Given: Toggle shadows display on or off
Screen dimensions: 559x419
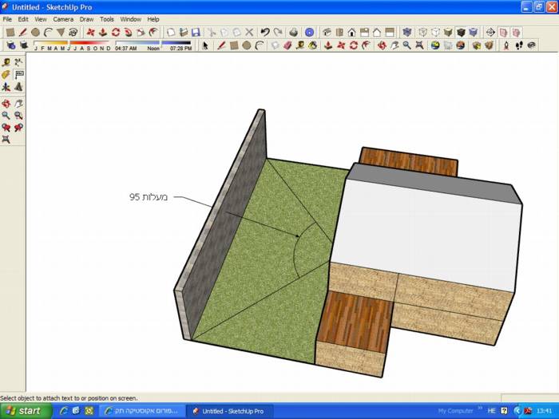Looking at the screenshot, I should point(24,45).
